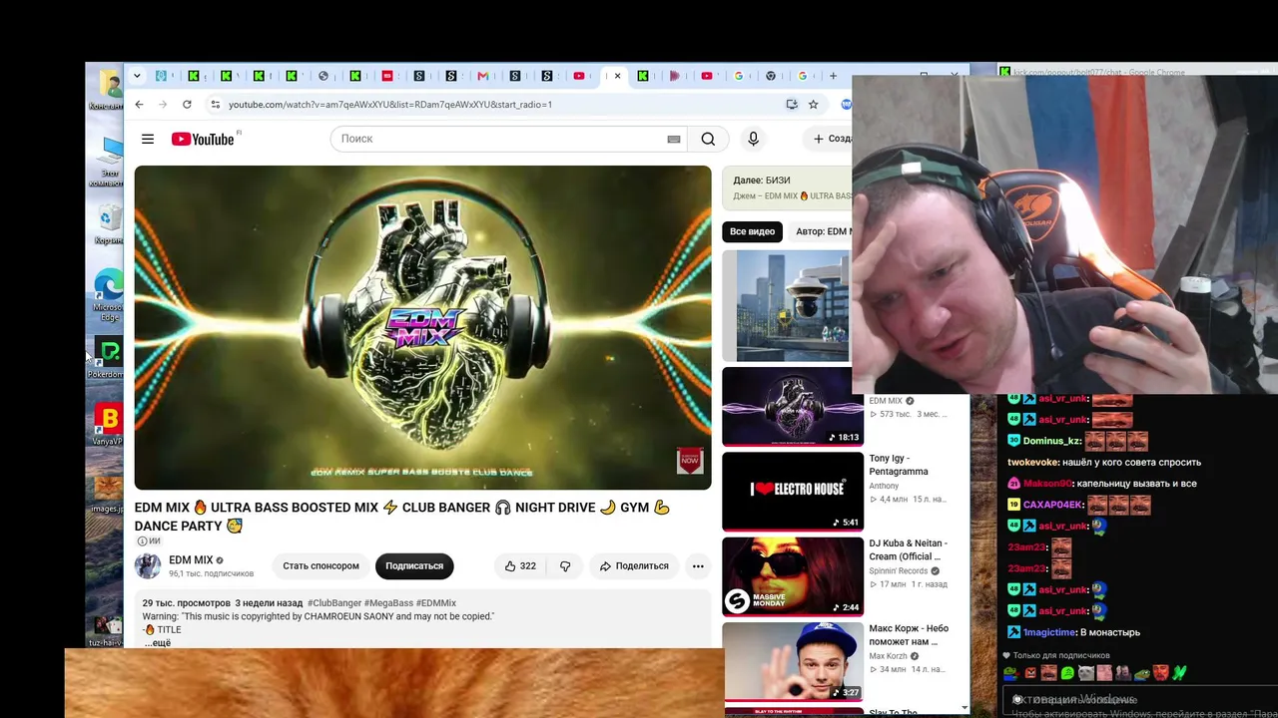Click the "ИИ" info label below the title
Viewport: 1278px width, 718px height.
click(149, 541)
